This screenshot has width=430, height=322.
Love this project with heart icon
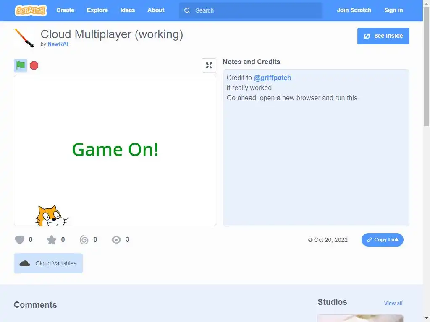coord(20,240)
